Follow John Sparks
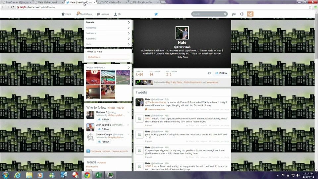The width and height of the screenshot is (318, 179). pos(103,129)
